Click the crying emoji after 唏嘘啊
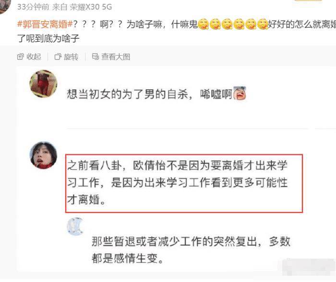The image size is (336, 282). tap(240, 94)
